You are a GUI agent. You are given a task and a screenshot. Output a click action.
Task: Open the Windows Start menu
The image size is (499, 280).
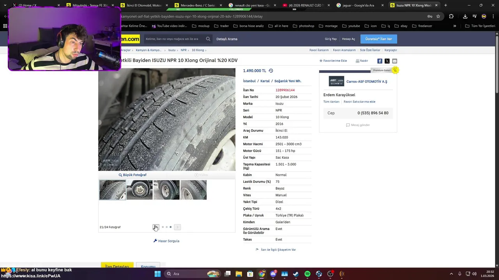(x=157, y=274)
